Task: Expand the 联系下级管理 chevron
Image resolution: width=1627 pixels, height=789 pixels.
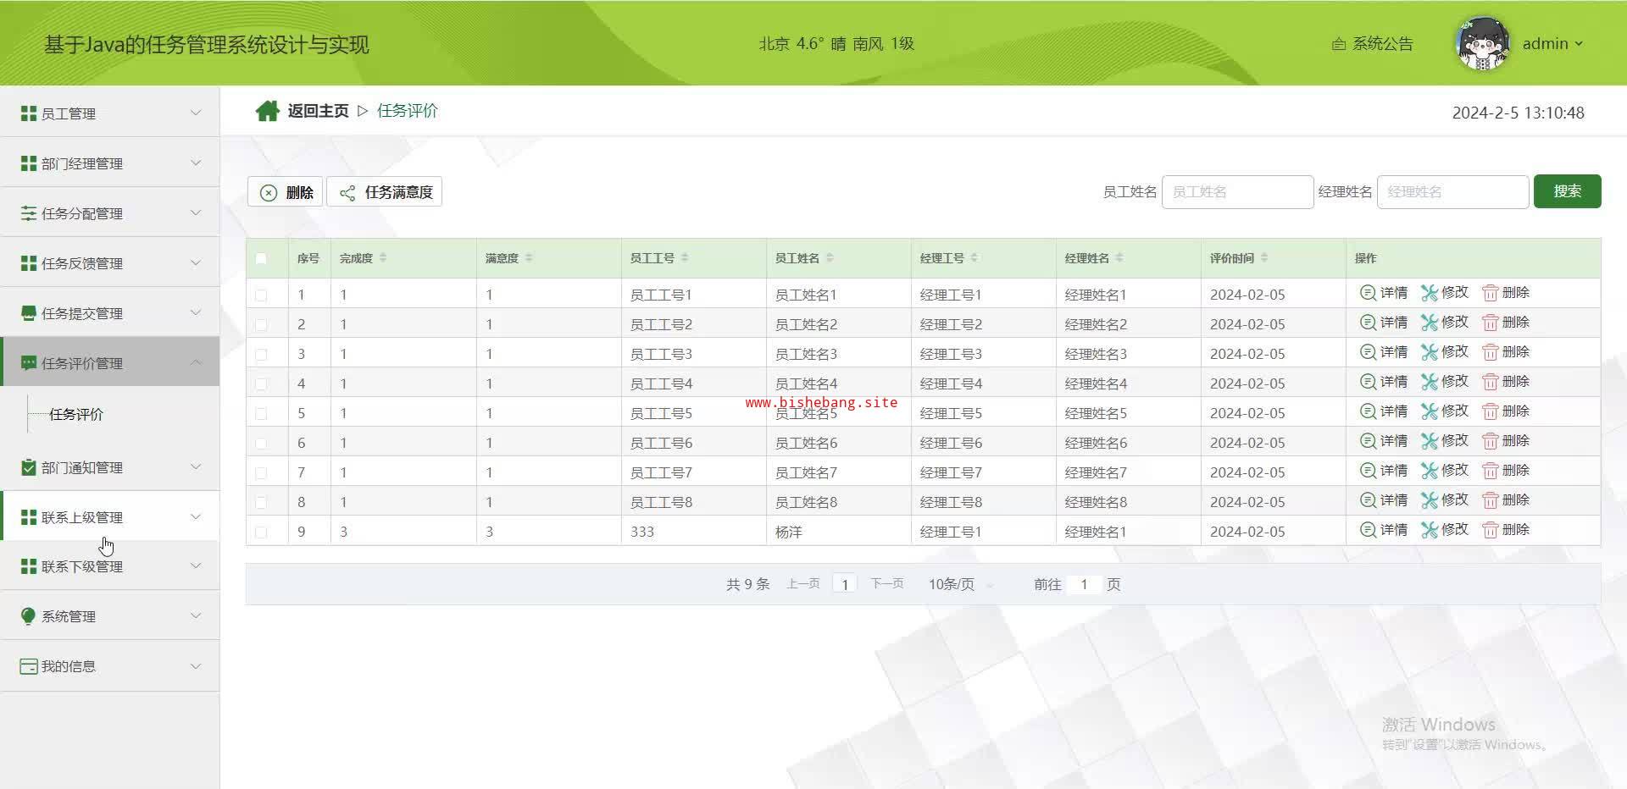Action: [x=196, y=566]
